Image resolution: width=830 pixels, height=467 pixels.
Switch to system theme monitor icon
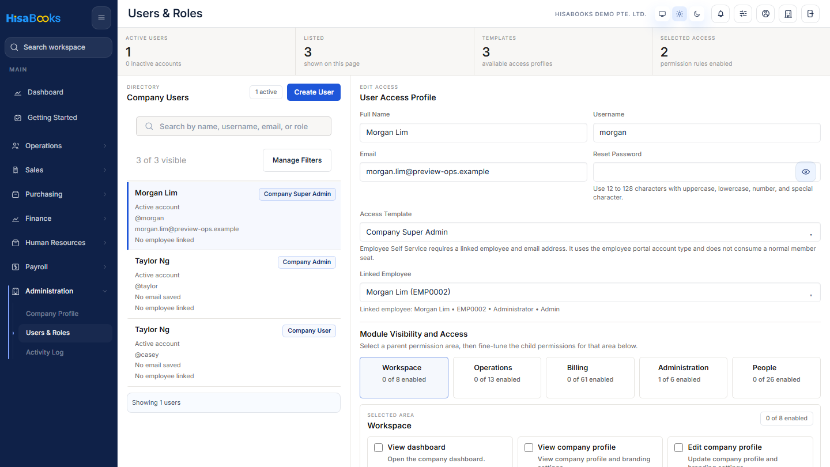(x=662, y=14)
